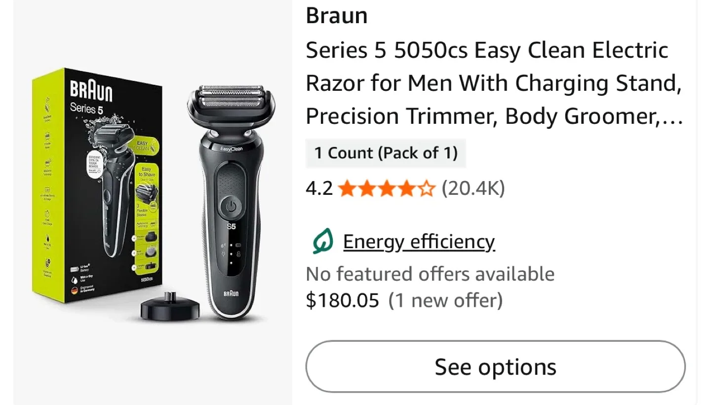Select the 1 Count (Pack of 1) variant
Viewport: 711px width, 405px height.
[x=386, y=153]
